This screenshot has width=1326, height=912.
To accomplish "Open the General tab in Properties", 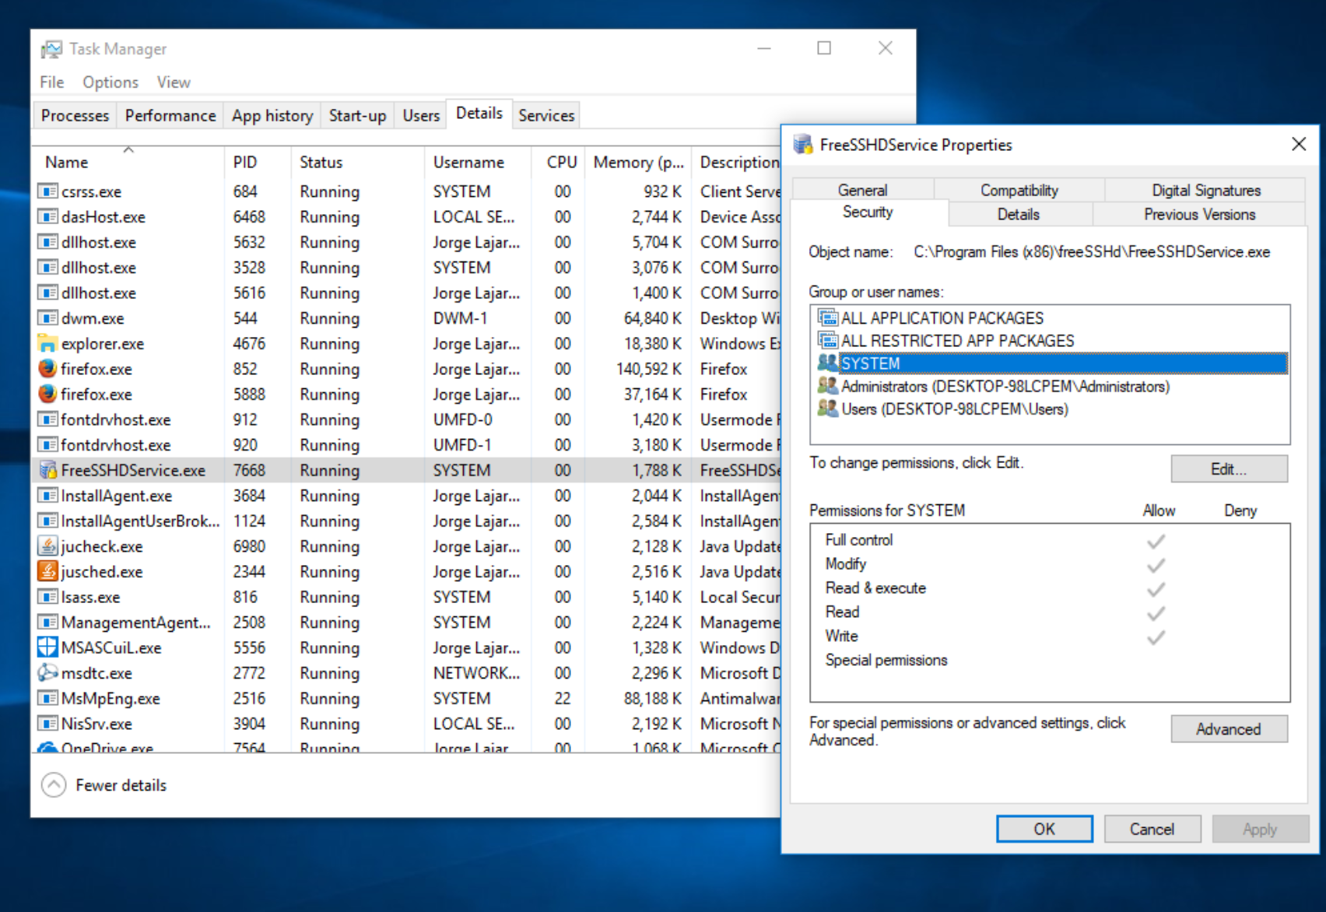I will (862, 190).
